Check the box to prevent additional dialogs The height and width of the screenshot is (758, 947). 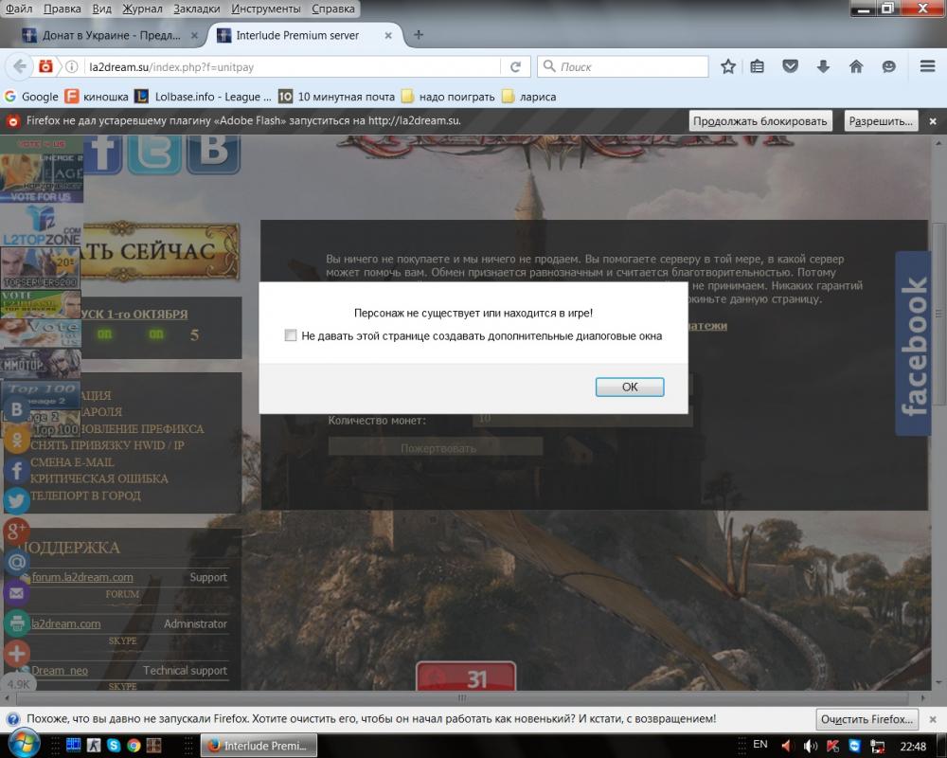tap(291, 335)
